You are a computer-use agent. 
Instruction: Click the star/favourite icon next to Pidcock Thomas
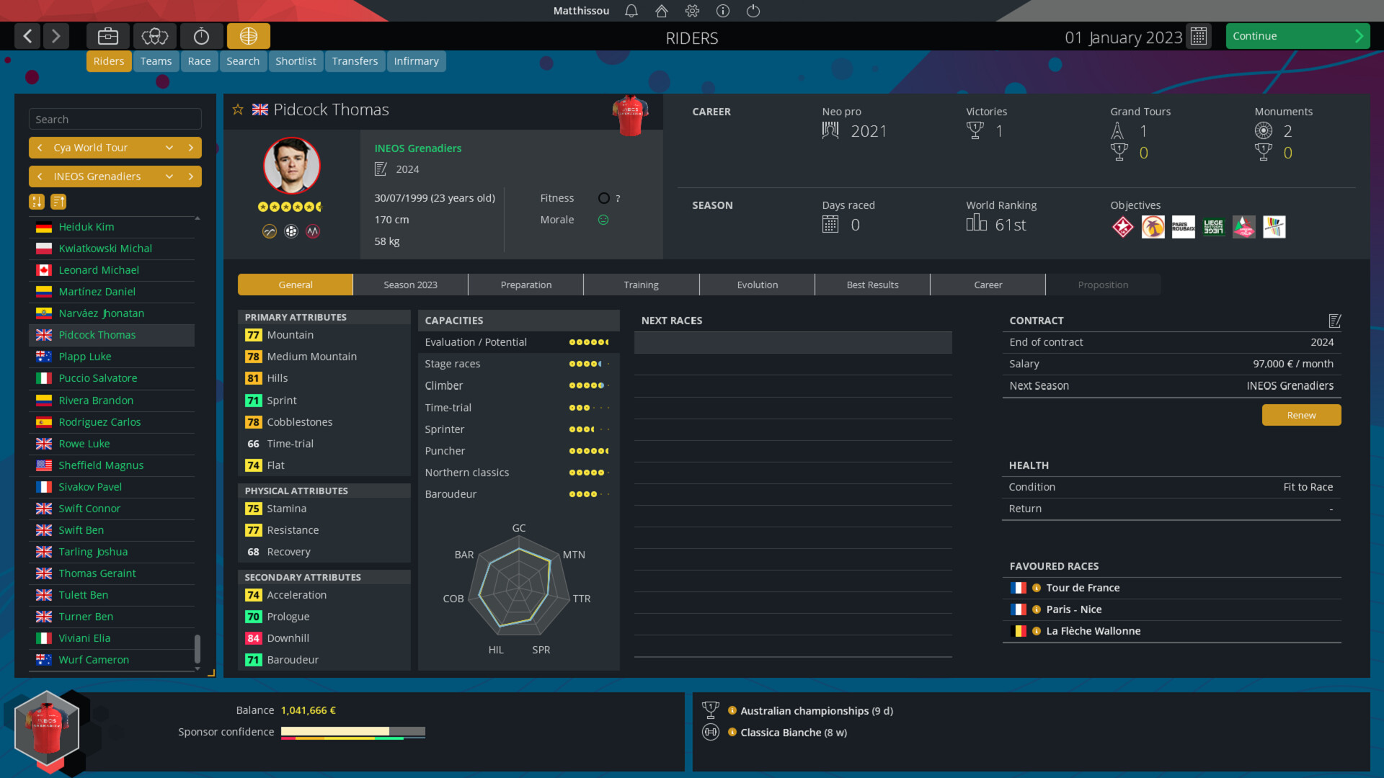click(239, 109)
